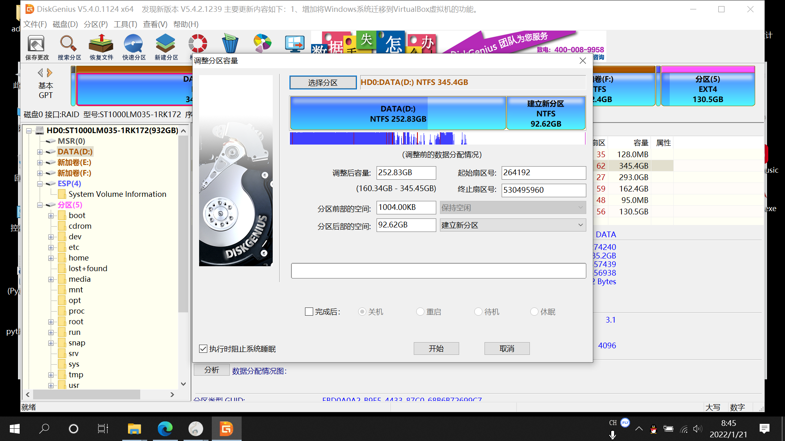Click the system migration monitor icon
Image resolution: width=785 pixels, height=441 pixels.
pyautogui.click(x=295, y=43)
